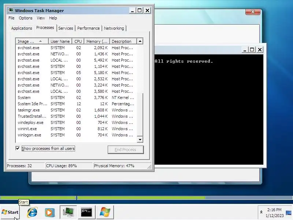Select svchost.exe using 1,104 K memory
The image size is (293, 220).
point(76,66)
